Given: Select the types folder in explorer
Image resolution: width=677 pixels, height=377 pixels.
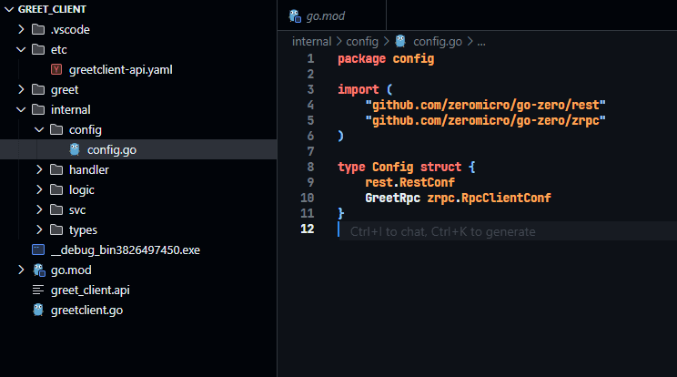Looking at the screenshot, I should [83, 229].
